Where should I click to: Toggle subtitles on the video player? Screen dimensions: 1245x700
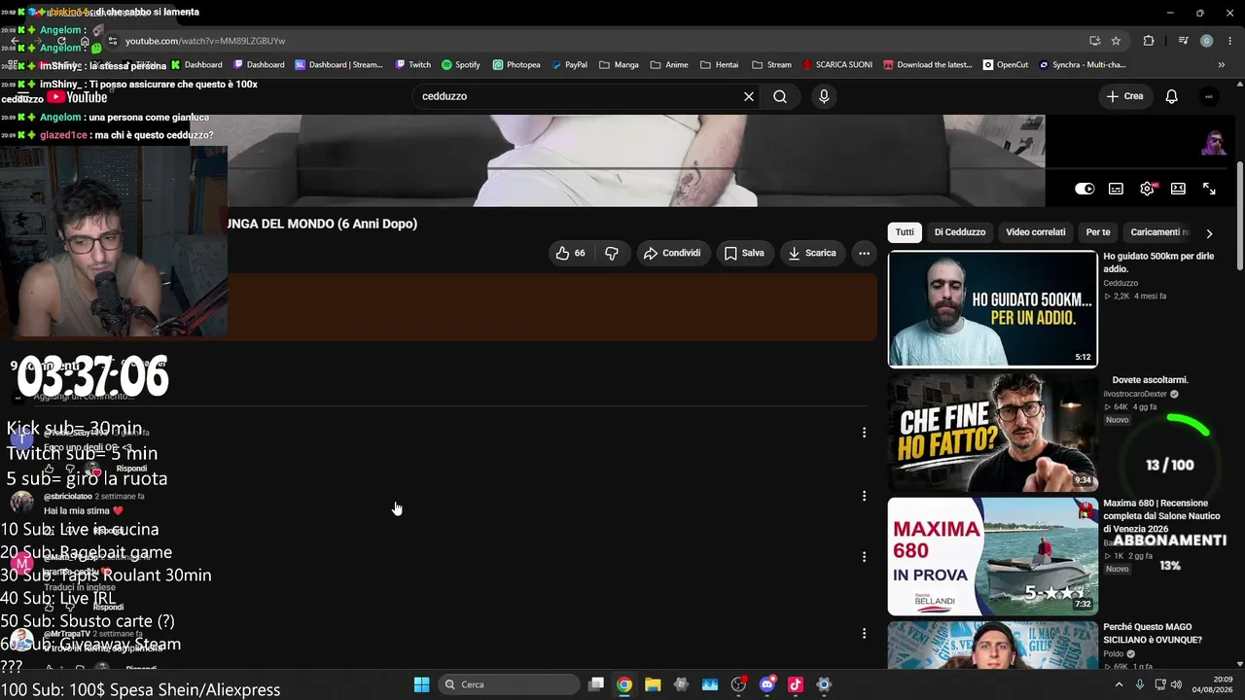[x=1116, y=189]
